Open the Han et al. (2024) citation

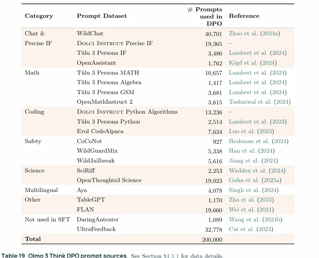251,151
